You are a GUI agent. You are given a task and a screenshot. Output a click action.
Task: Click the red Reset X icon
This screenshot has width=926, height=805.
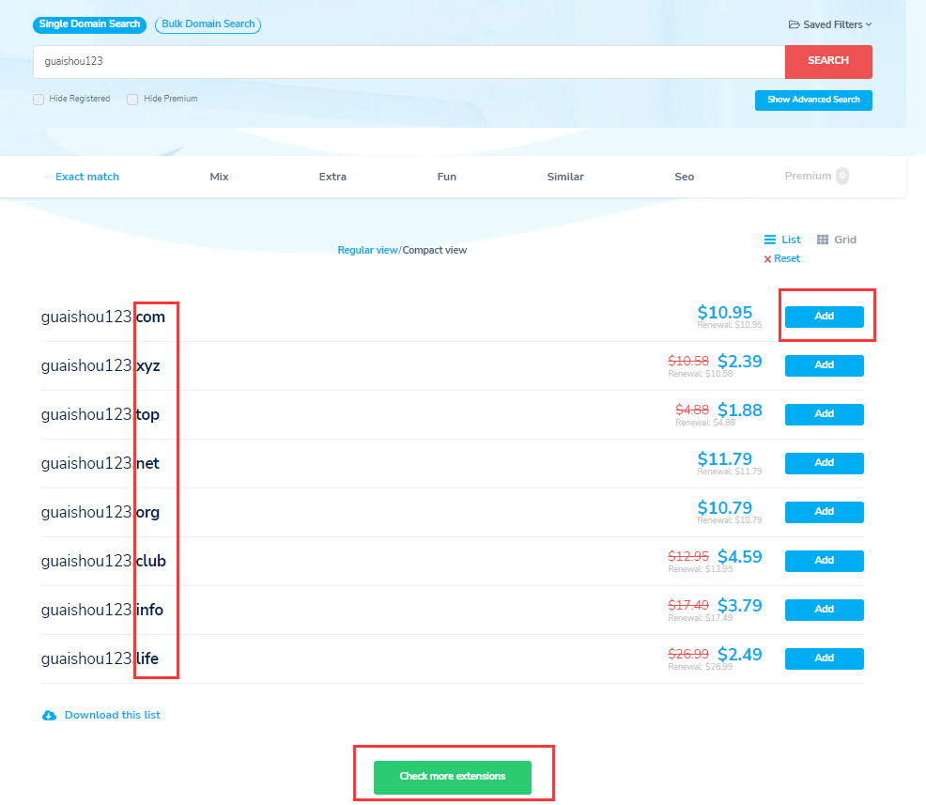[767, 259]
